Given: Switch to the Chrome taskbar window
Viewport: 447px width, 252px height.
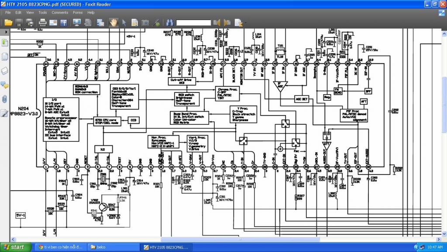Looking at the screenshot, I should click(x=61, y=247).
